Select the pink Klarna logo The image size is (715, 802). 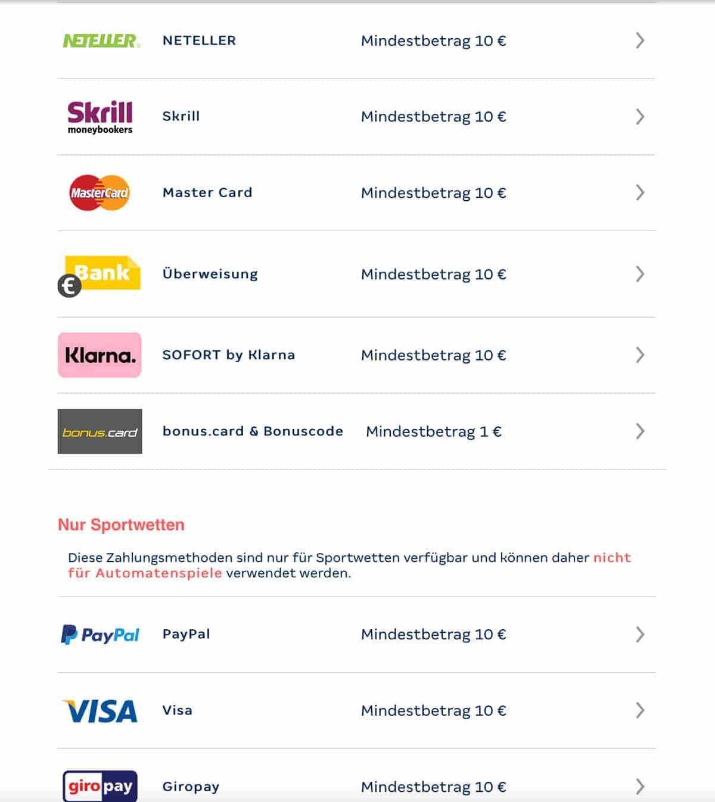tap(100, 355)
